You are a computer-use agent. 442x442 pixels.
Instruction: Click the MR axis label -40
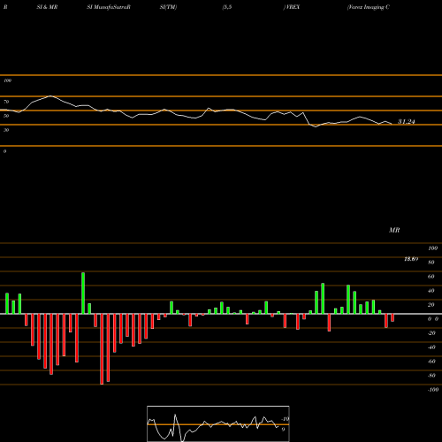click(431, 347)
